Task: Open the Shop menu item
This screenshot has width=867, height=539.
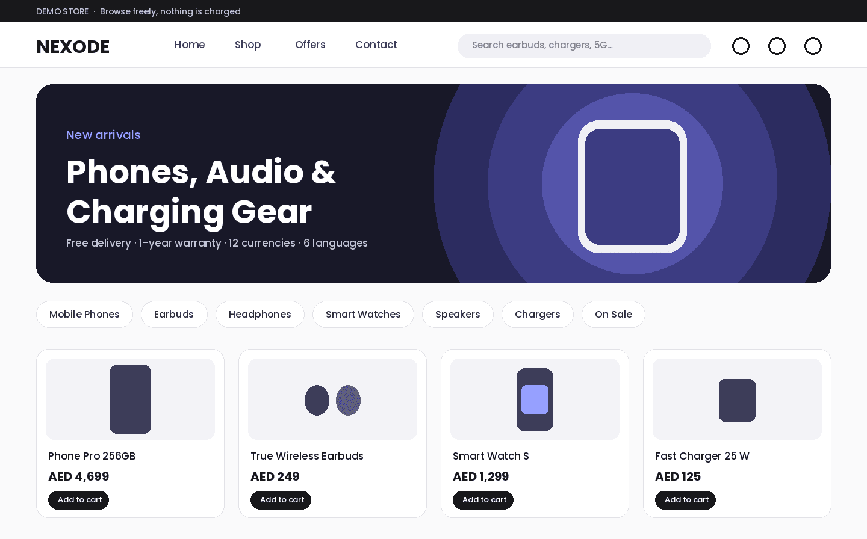Action: (x=248, y=45)
